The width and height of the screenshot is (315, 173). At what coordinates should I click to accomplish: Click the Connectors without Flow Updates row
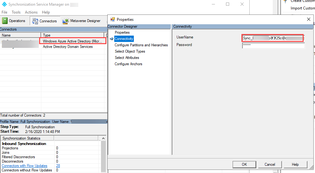[50, 170]
